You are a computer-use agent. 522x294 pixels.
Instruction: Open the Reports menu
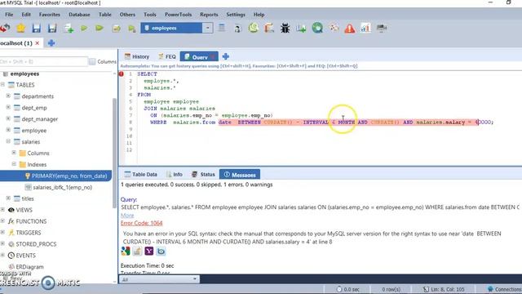(209, 15)
